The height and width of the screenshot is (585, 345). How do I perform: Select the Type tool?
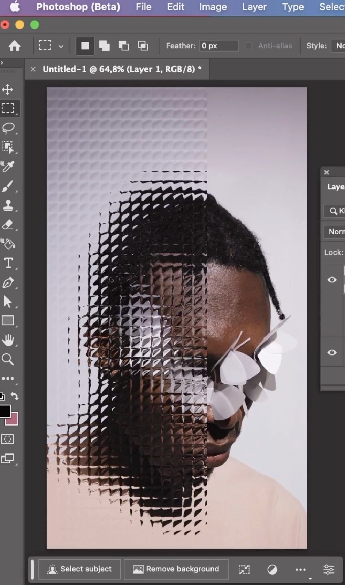coord(8,263)
